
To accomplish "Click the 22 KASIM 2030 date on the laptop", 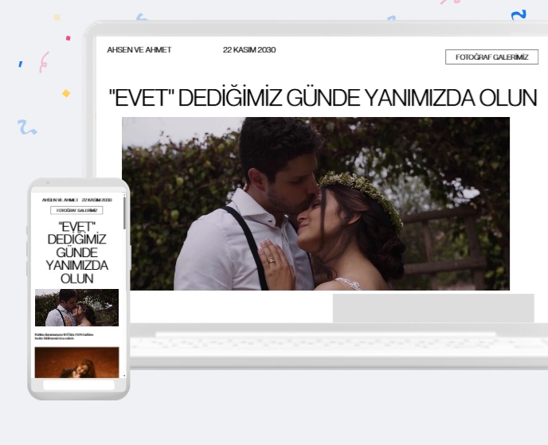I will [x=249, y=50].
